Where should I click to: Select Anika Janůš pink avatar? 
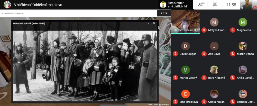(x=243, y=70)
